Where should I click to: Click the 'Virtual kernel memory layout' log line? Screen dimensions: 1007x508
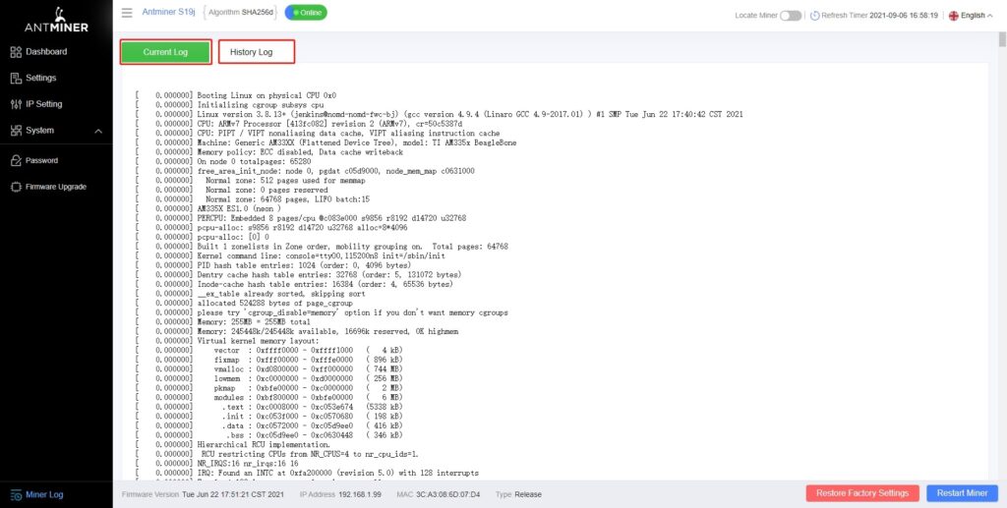(x=227, y=341)
